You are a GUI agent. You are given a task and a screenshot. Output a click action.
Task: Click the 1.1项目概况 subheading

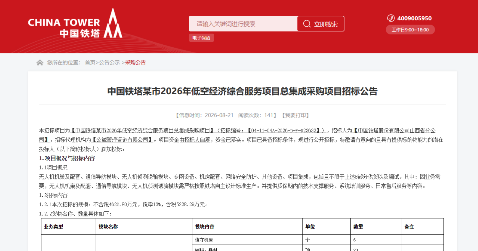tap(53, 168)
